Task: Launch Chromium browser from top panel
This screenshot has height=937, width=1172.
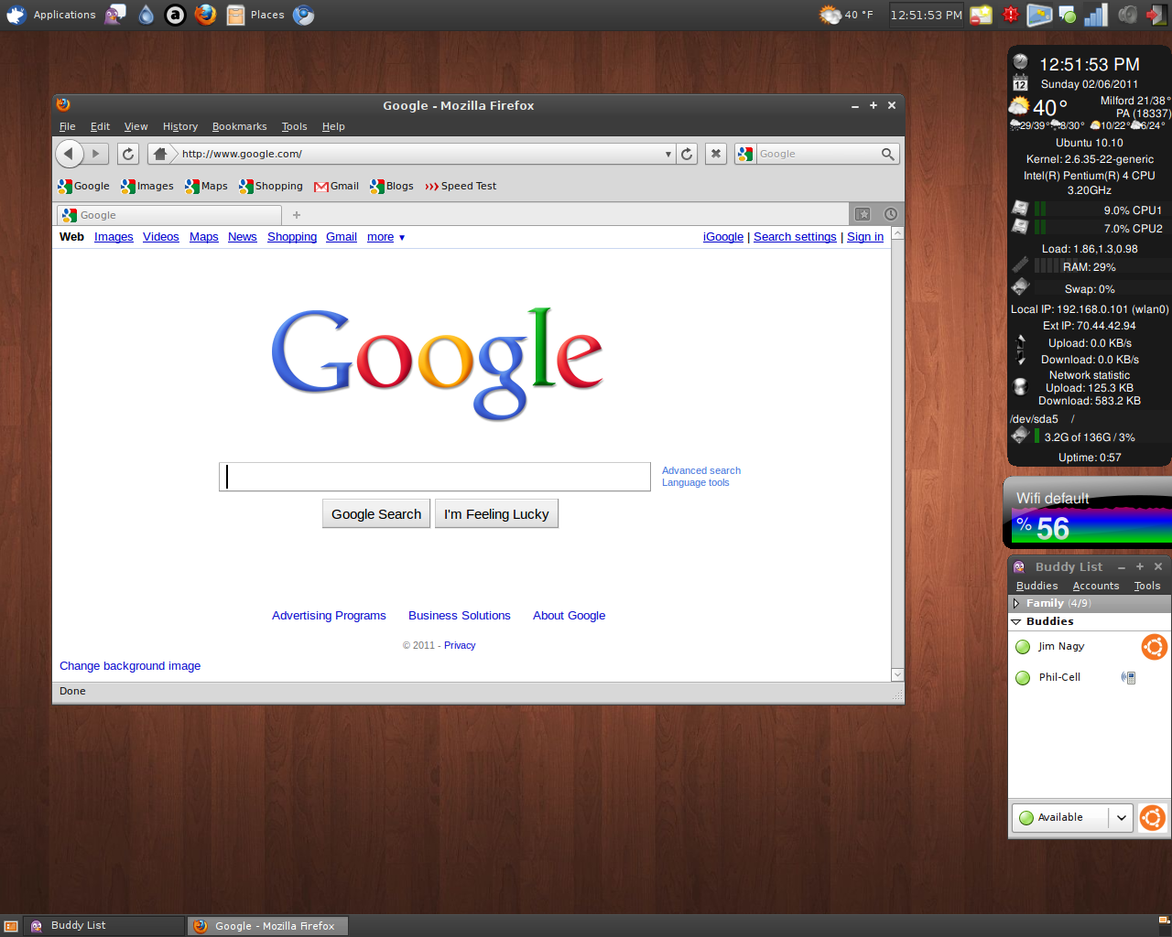Action: pos(303,15)
